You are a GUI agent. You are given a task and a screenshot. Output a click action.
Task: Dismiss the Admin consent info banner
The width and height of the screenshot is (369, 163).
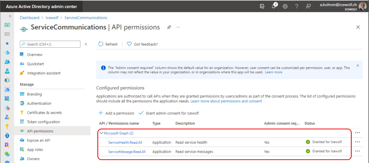(x=358, y=65)
